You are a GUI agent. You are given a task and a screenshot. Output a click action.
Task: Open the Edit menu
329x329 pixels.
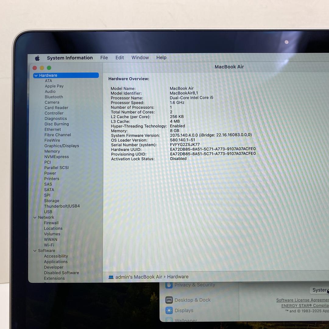120,58
